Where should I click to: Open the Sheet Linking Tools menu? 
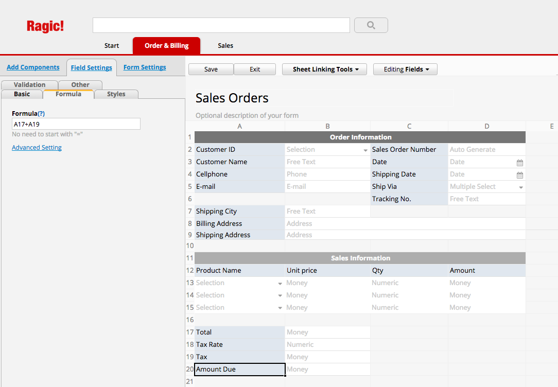click(x=324, y=69)
